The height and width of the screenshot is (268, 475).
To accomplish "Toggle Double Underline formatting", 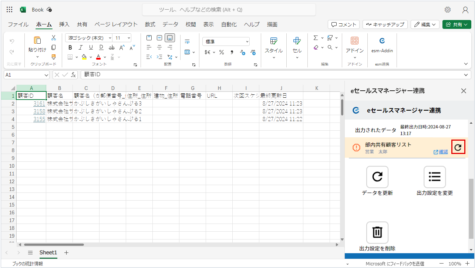I will (101, 47).
